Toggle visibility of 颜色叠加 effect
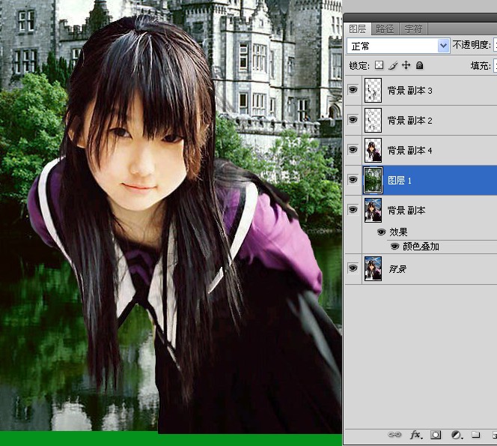Screen dimensions: 497x446 point(394,247)
